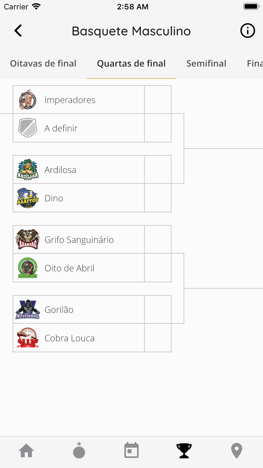
Task: Open the Grifo Sanguinário team row
Action: (79, 240)
